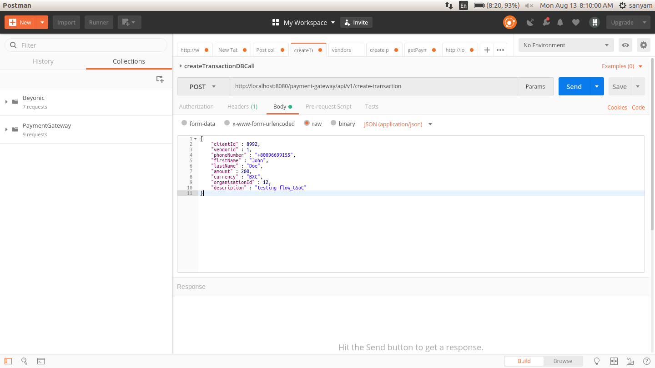655x368 pixels.
Task: Open the Cookies link
Action: (617, 107)
